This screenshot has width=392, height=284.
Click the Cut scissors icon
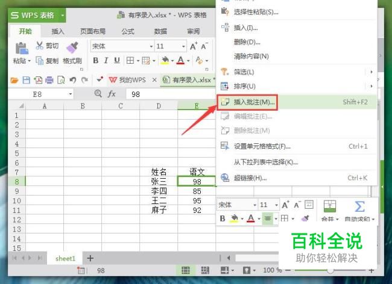pos(39,45)
